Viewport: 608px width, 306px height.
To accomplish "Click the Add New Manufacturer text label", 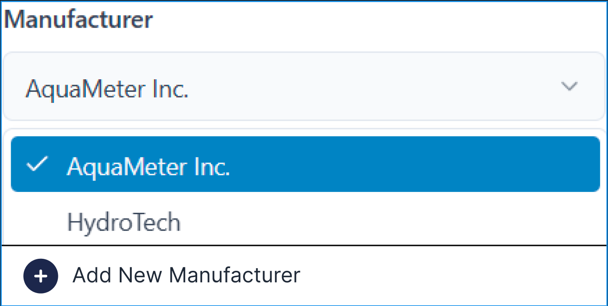I will pos(186,275).
